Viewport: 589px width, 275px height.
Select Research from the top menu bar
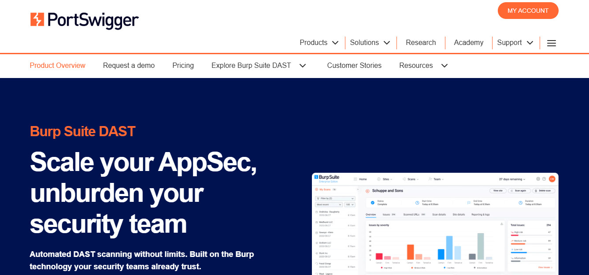coord(421,42)
